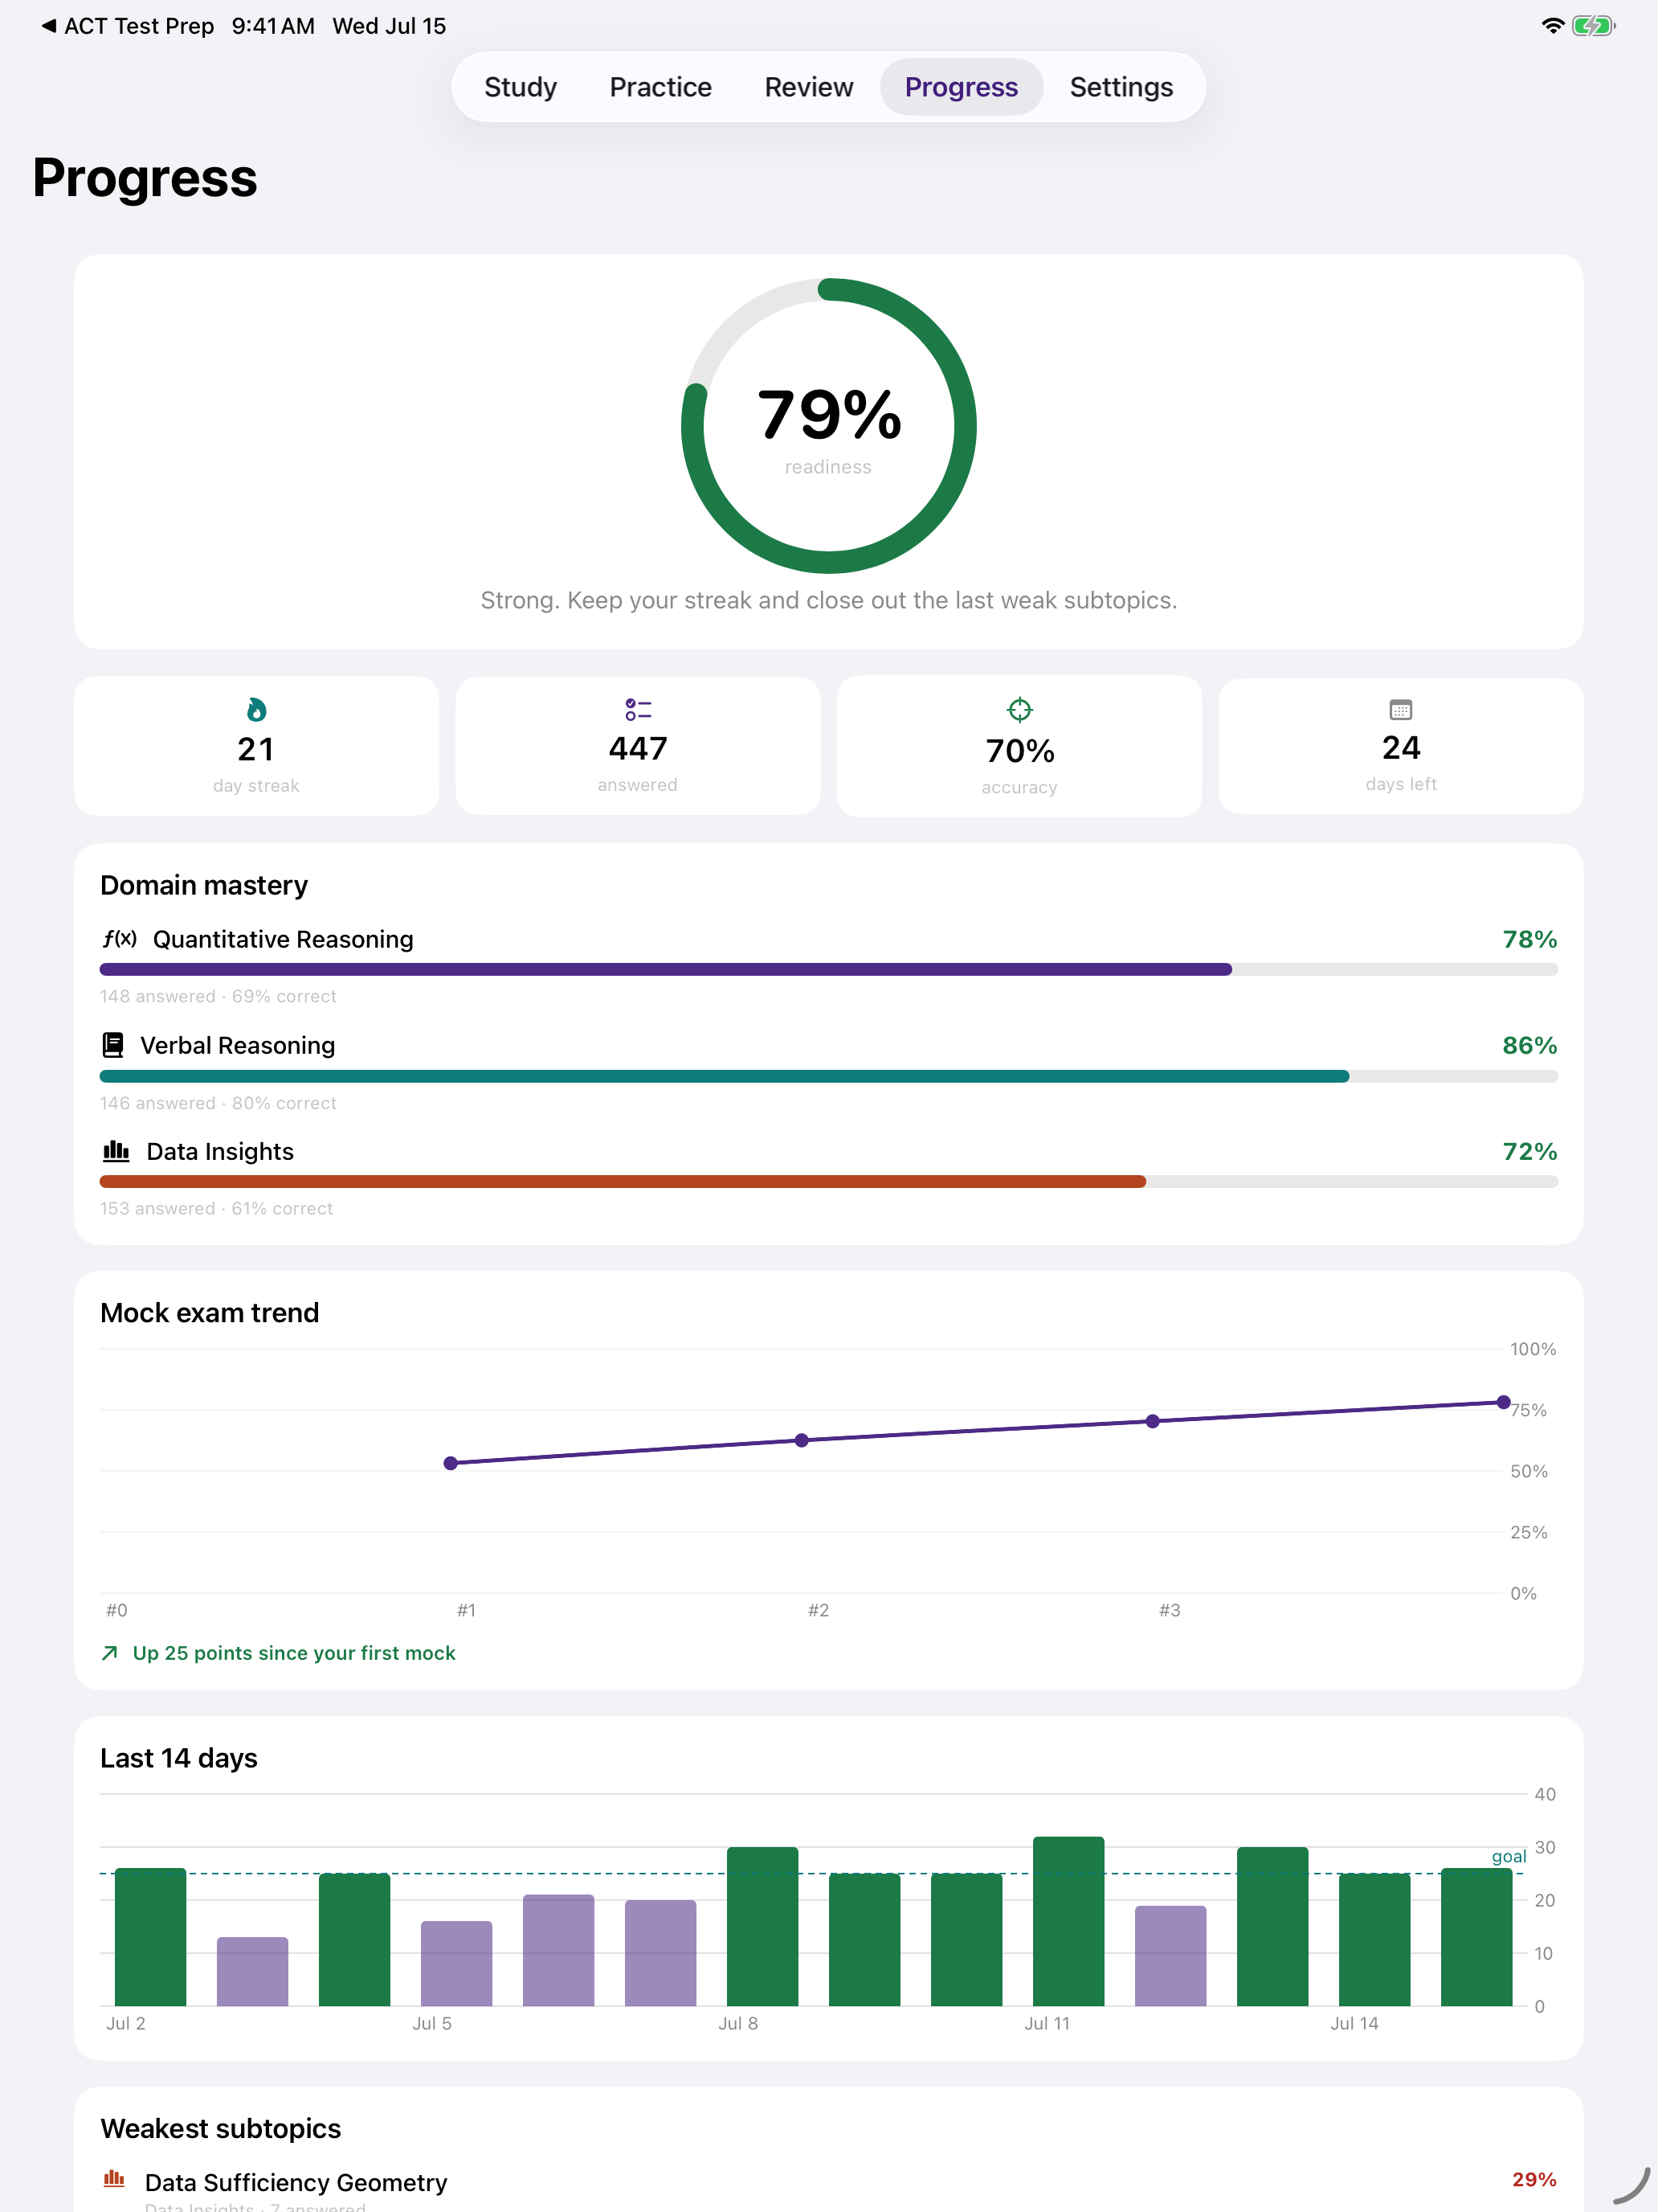The image size is (1658, 2212).
Task: Open the 24 days left card
Action: click(x=1401, y=746)
